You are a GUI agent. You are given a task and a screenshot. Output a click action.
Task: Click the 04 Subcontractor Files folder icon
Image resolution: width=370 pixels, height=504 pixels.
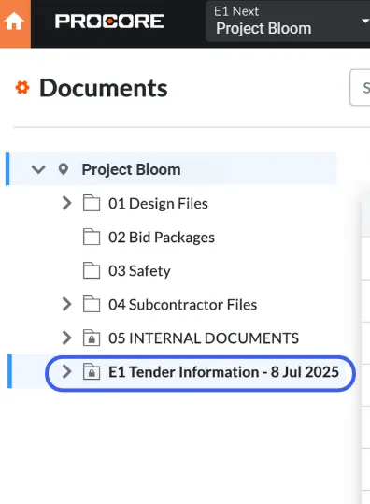tap(92, 304)
